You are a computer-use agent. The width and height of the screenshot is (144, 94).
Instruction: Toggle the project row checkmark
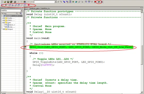(x=17, y=16)
